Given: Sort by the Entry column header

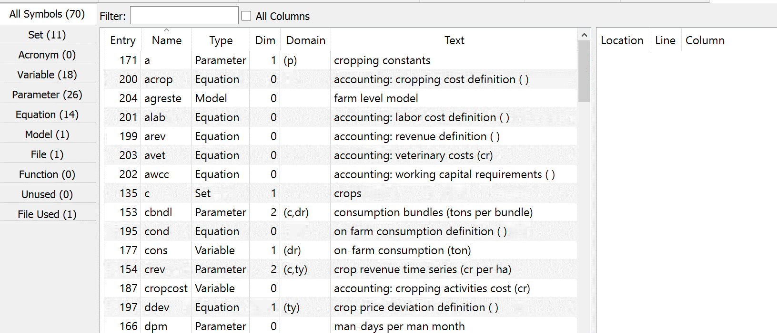Looking at the screenshot, I should 122,41.
